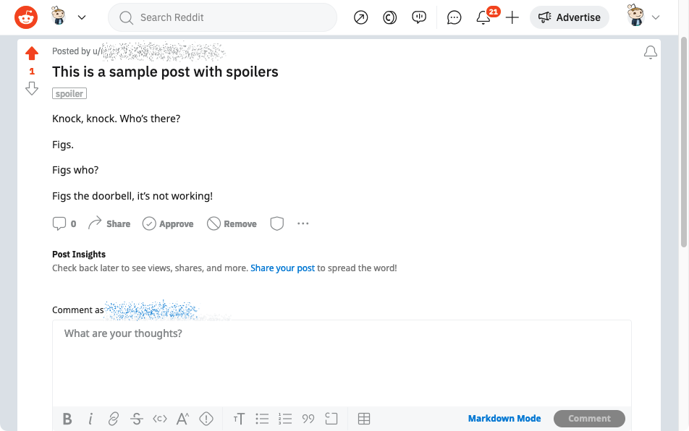Click Share under the post
Viewport: 689px width, 431px height.
pyautogui.click(x=109, y=223)
